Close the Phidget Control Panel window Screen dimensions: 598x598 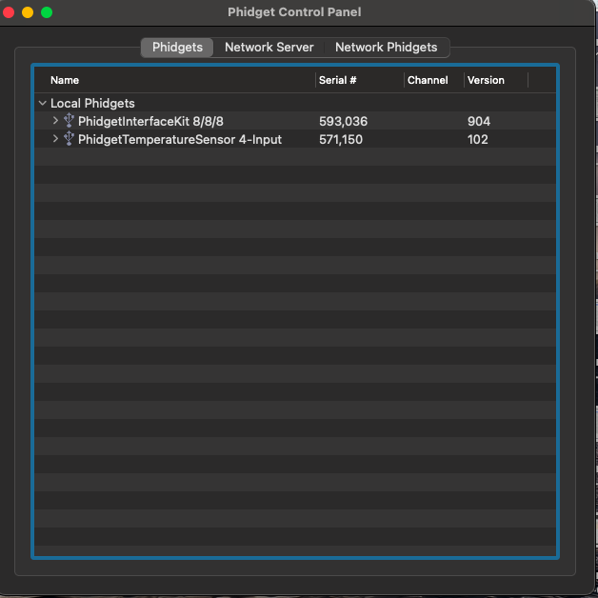click(9, 12)
